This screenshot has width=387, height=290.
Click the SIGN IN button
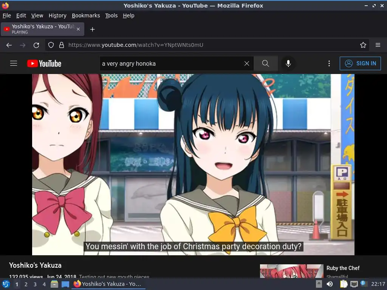point(360,63)
